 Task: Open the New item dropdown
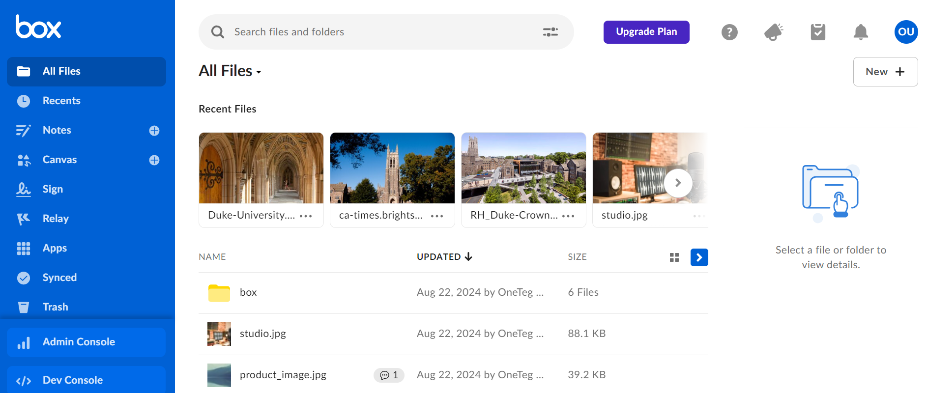pos(885,72)
